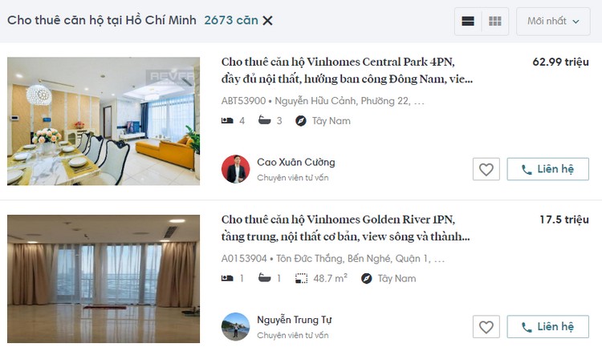Click Liên hệ for Cao Xuân Cường

[x=548, y=169]
